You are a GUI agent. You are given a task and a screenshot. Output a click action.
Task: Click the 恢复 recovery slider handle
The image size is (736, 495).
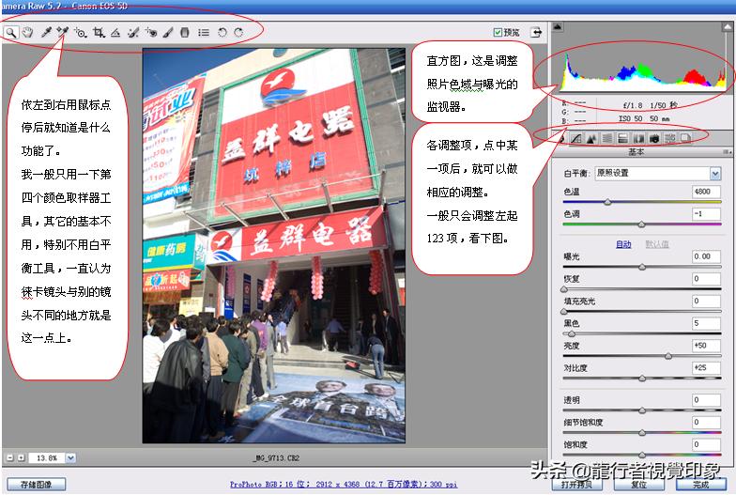coord(564,289)
